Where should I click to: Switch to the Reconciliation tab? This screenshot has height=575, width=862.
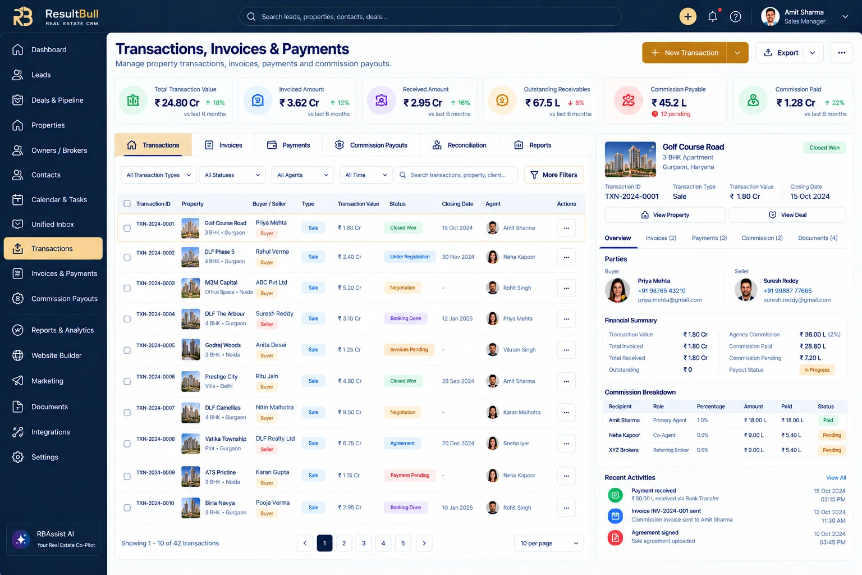(460, 145)
